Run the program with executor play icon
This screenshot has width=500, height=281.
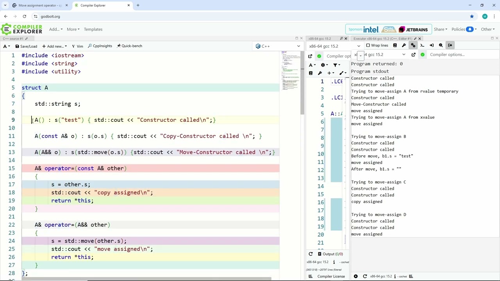(x=355, y=276)
